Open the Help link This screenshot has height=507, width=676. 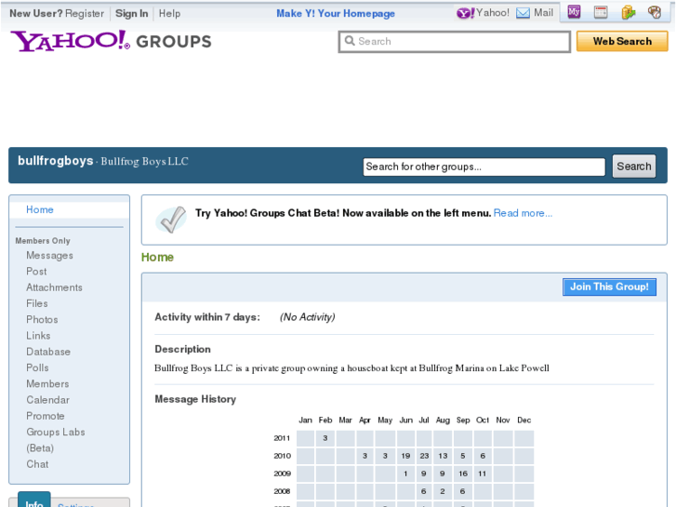[169, 13]
